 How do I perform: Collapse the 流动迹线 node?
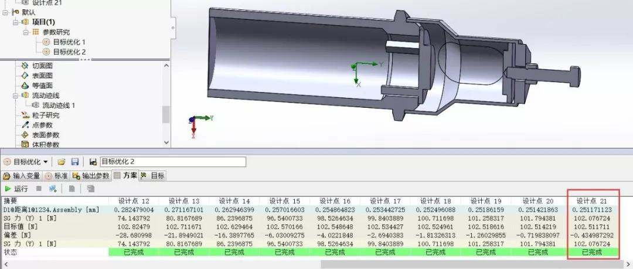point(16,96)
